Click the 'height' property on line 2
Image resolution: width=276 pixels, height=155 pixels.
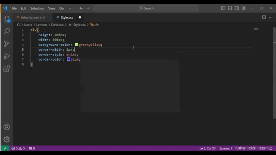(x=44, y=35)
